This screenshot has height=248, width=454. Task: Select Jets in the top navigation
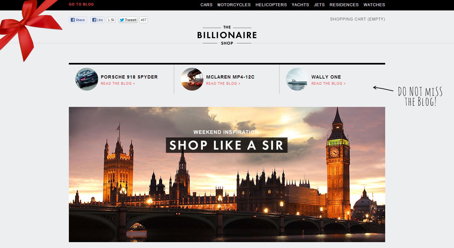[319, 5]
